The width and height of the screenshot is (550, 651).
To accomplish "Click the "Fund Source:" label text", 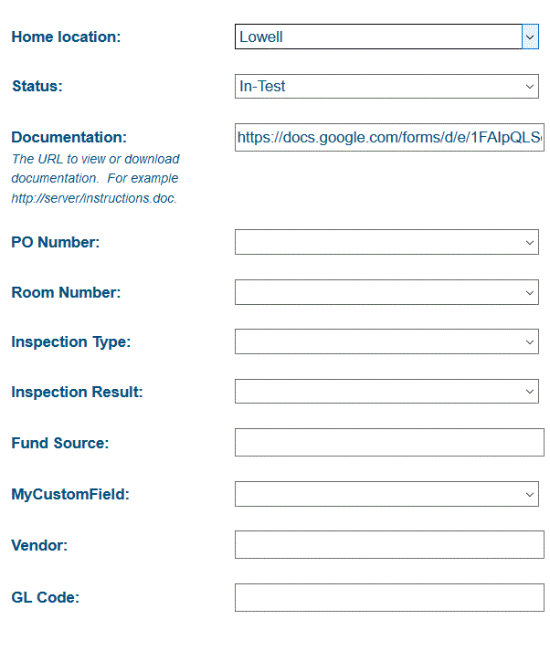I will [59, 444].
